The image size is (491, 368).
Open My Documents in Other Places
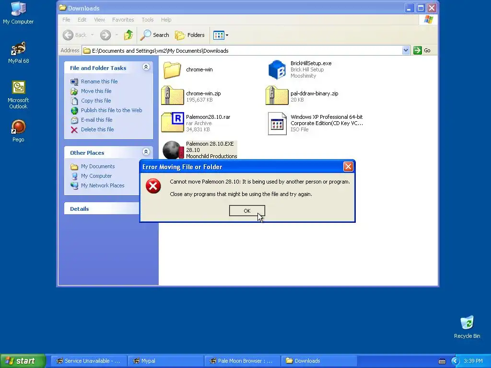[98, 166]
